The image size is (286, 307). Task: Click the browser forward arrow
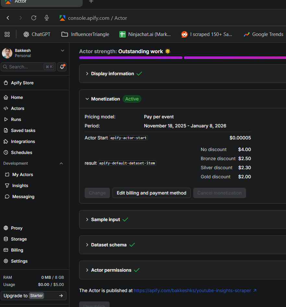(x=20, y=18)
